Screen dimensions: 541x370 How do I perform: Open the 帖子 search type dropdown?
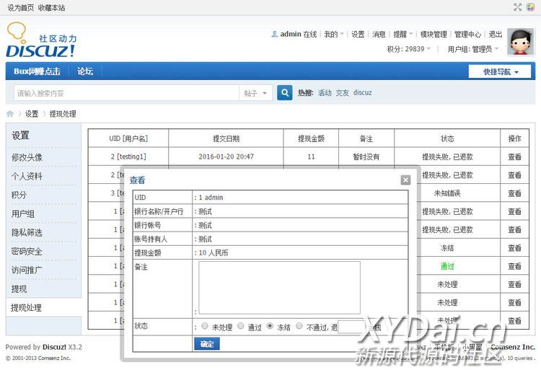pyautogui.click(x=255, y=93)
